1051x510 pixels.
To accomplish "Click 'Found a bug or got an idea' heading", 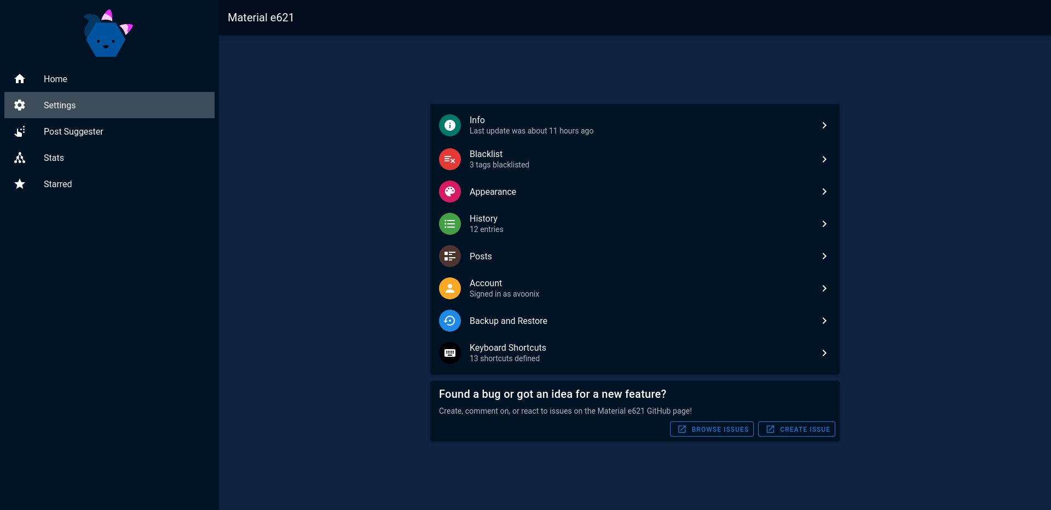I will 552,394.
